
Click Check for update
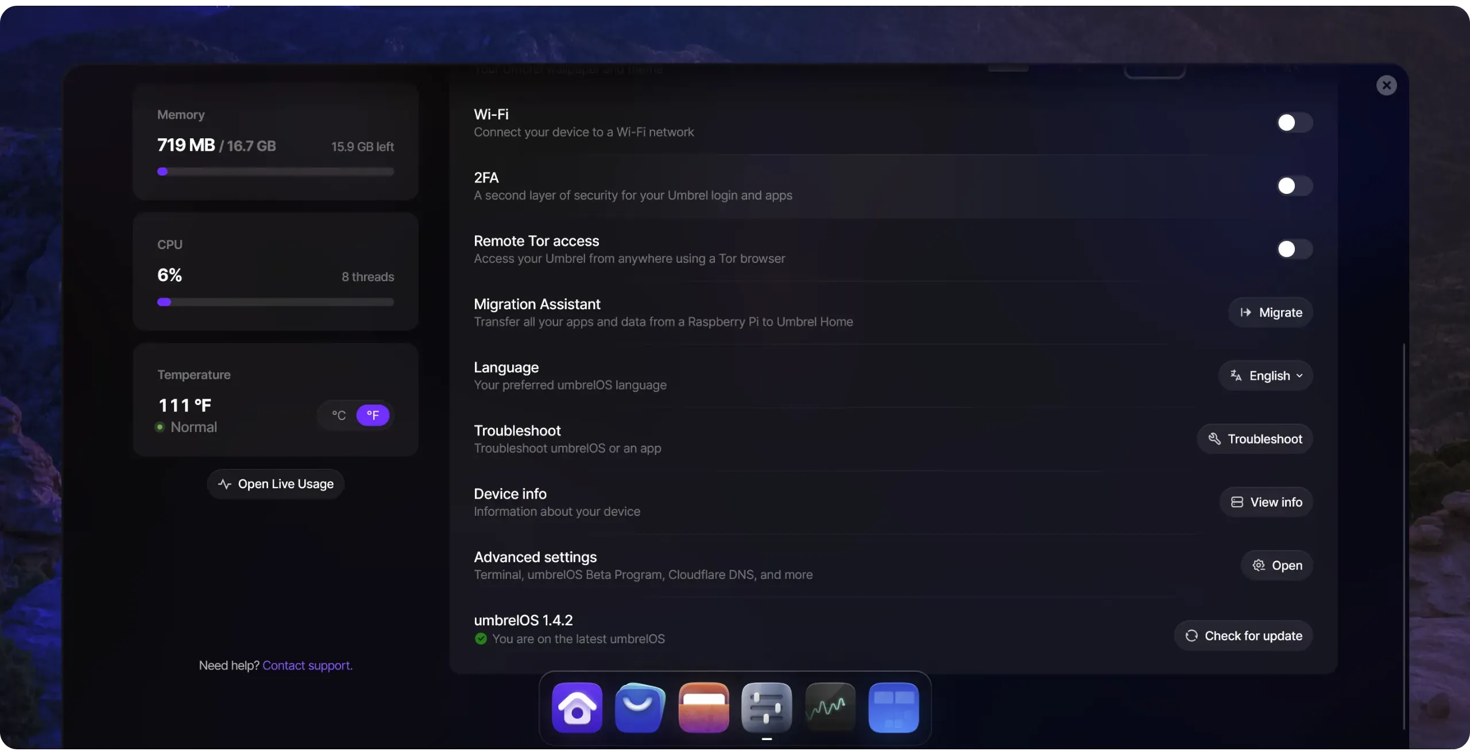tap(1244, 636)
